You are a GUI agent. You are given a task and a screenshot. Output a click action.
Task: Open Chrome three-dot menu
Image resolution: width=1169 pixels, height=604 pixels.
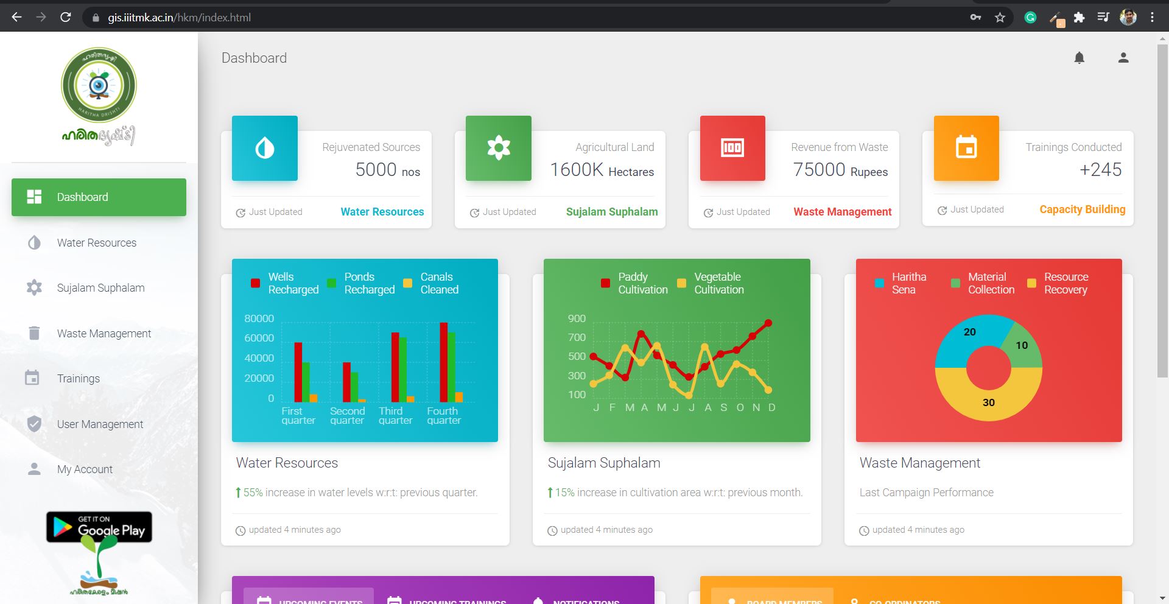(1152, 17)
